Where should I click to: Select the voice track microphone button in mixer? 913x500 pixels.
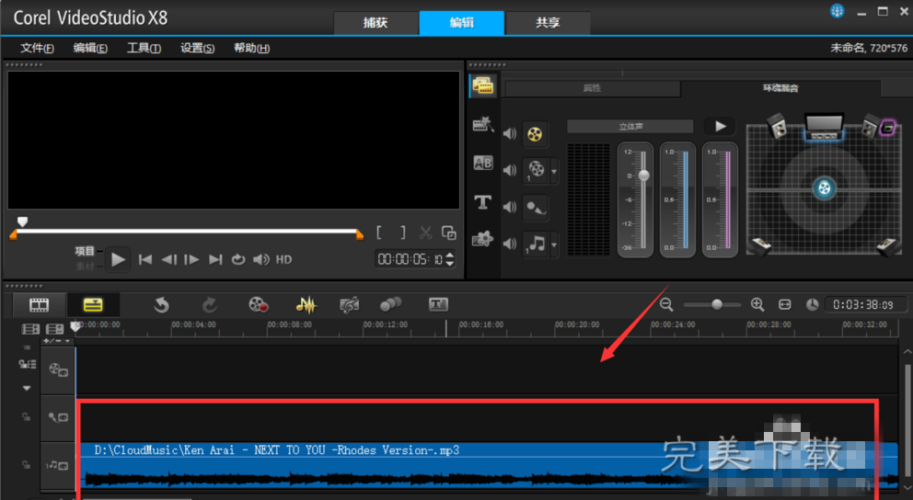[535, 208]
